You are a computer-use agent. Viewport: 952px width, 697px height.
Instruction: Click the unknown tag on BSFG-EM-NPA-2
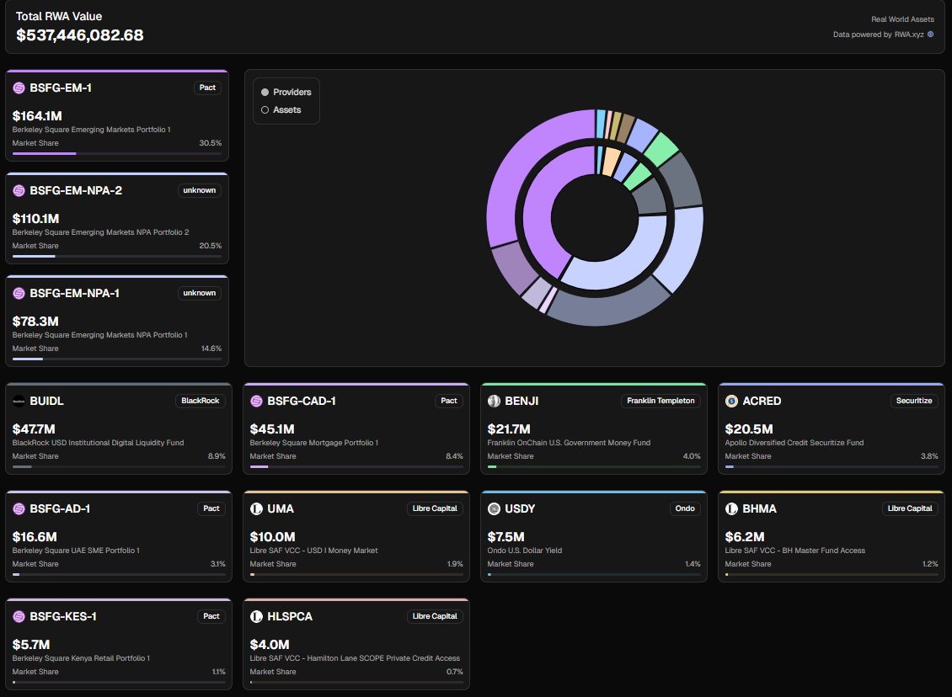pyautogui.click(x=199, y=190)
